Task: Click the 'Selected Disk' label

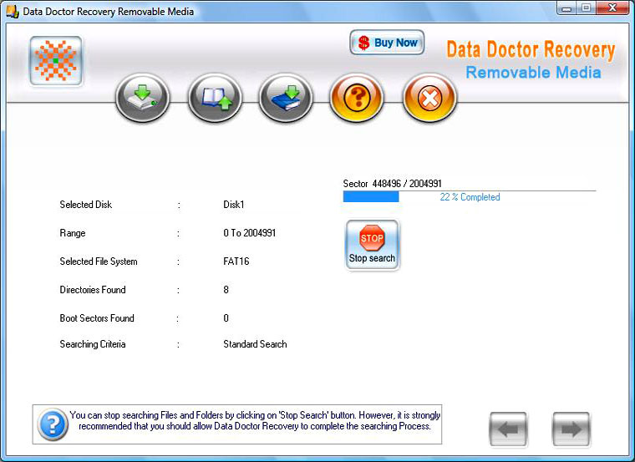Action: 86,205
